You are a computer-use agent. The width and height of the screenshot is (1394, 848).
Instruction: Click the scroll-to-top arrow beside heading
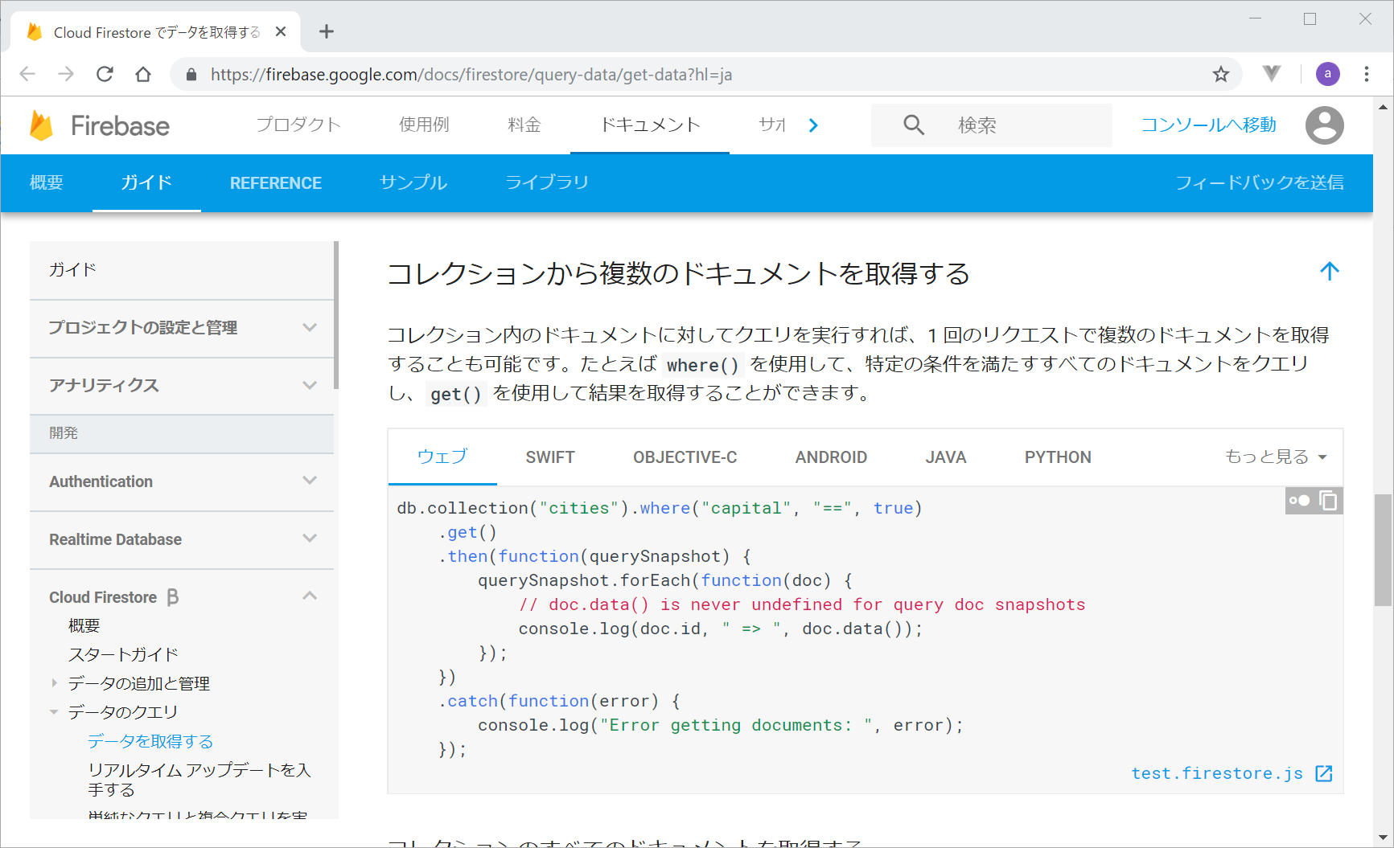[1329, 272]
